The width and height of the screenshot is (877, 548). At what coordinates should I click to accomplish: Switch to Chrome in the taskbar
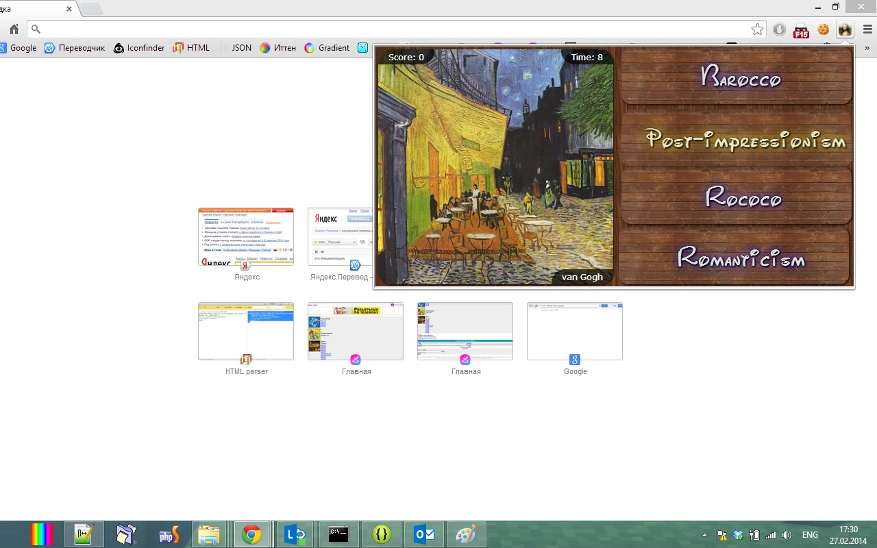(251, 534)
